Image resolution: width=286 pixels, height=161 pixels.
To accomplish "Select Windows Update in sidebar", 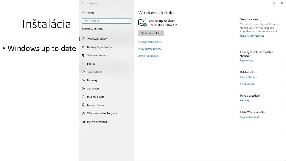I will click(x=97, y=39).
